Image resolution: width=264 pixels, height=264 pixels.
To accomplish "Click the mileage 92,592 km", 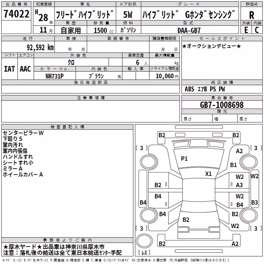I will click(40, 48).
